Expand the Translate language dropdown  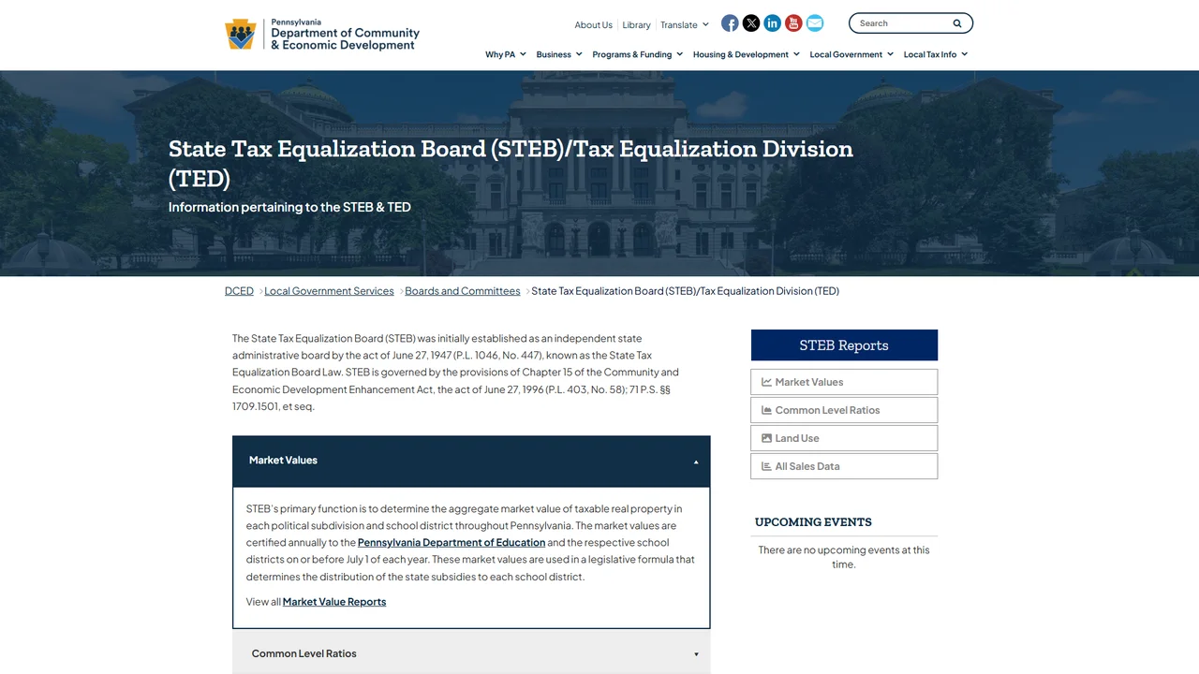[685, 25]
